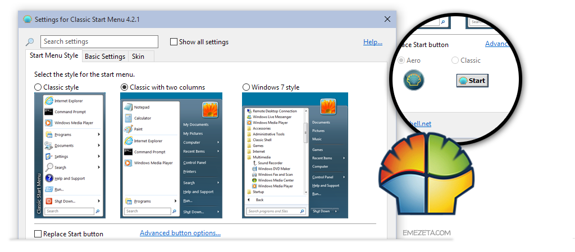Screen dimensions: 575x252
Task: Click the search magnifier icon beside Search settings
Action: pyautogui.click(x=30, y=42)
